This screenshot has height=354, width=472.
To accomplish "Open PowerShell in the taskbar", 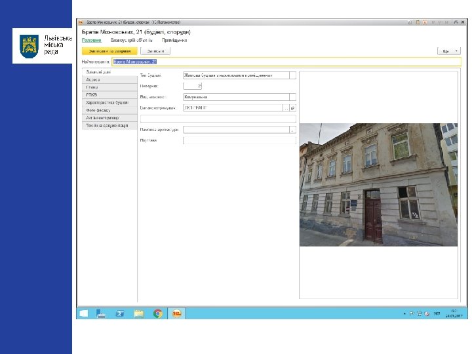I will click(120, 313).
